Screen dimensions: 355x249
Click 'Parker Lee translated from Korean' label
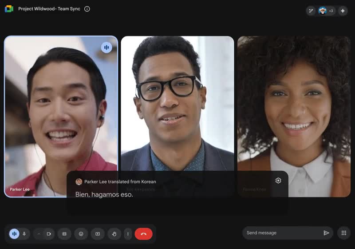click(x=120, y=182)
